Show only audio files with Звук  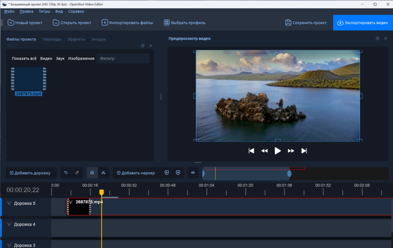(x=60, y=58)
